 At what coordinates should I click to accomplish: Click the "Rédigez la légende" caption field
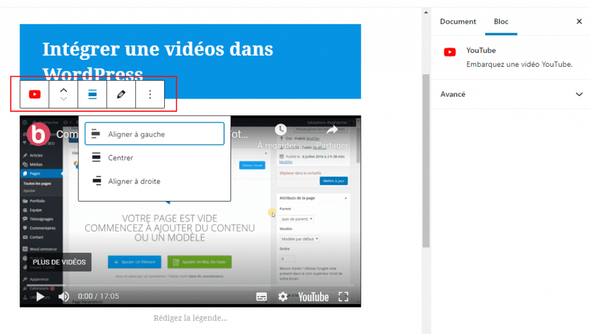pos(190,318)
